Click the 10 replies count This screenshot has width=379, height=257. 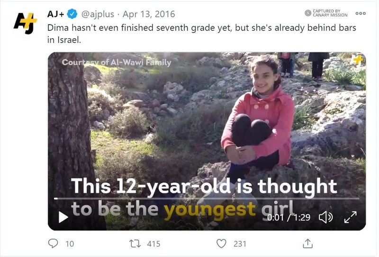[x=70, y=244]
